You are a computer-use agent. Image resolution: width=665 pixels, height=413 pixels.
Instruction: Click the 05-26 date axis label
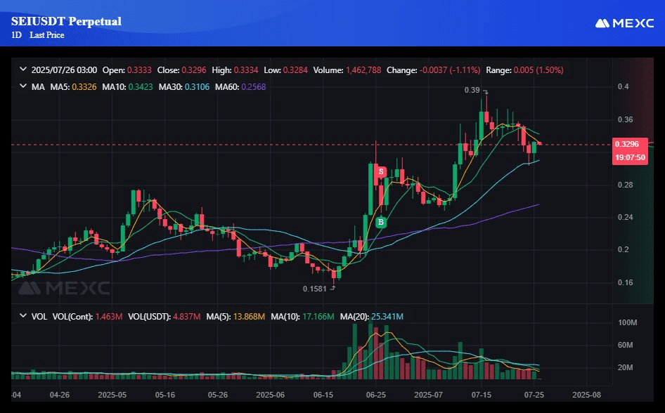pos(218,395)
